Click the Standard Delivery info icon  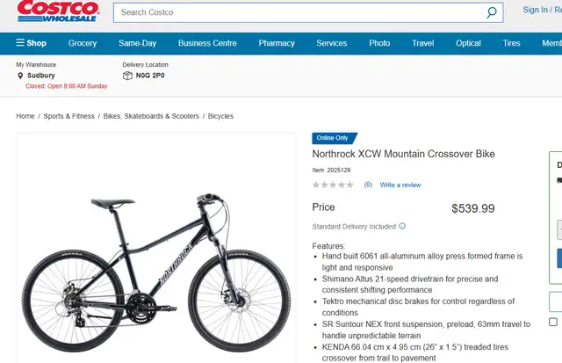[402, 226]
